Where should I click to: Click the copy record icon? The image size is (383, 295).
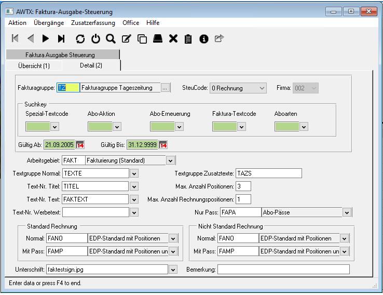click(x=142, y=38)
